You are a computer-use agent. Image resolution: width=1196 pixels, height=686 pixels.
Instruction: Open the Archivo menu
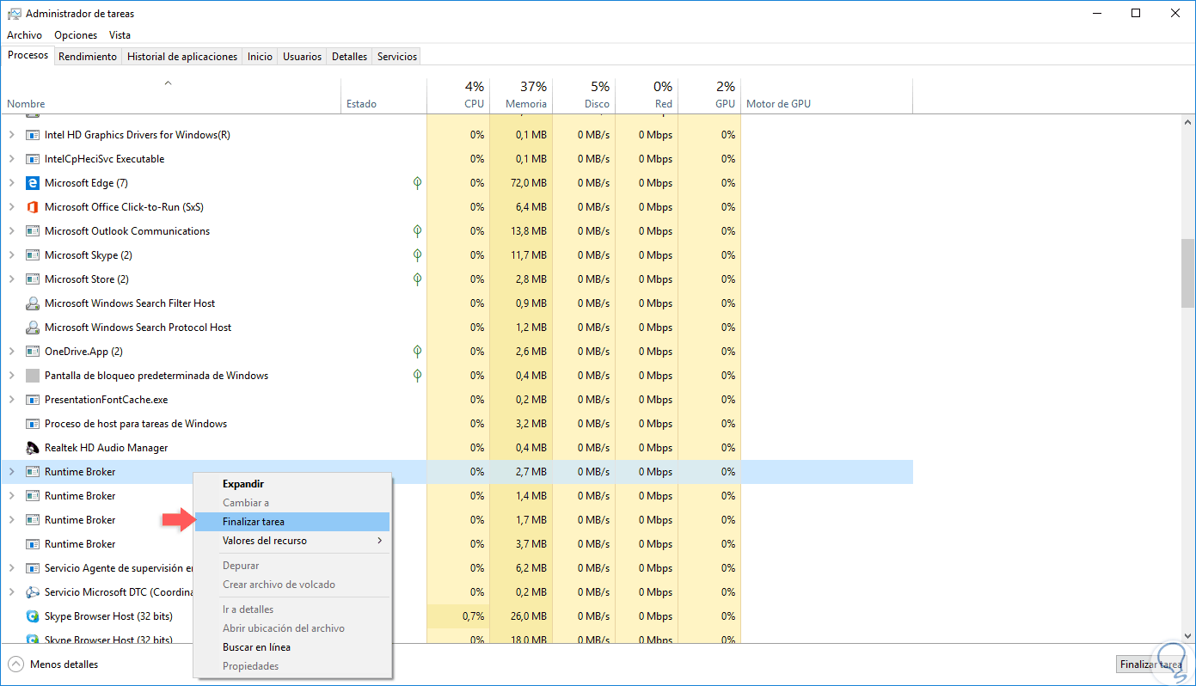tap(24, 35)
